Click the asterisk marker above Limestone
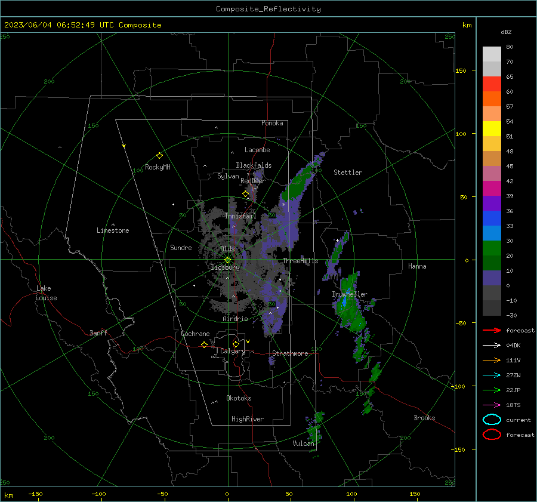The image size is (537, 502). (x=113, y=225)
